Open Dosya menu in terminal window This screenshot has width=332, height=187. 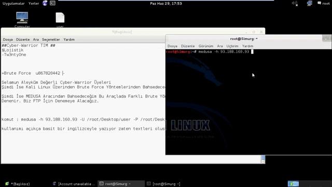pyautogui.click(x=172, y=46)
